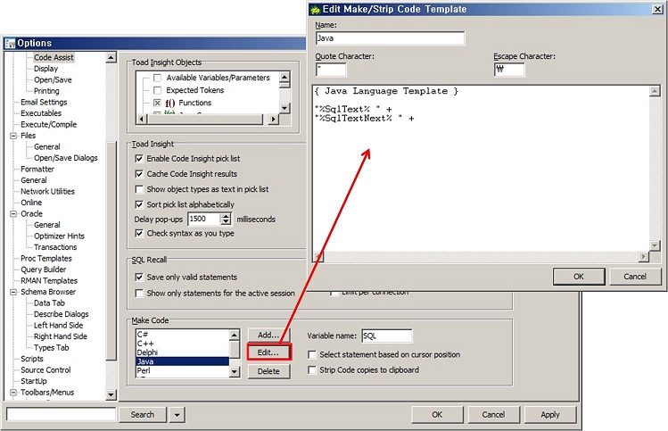Select Query Builder in the options tree
The image size is (668, 431).
(x=43, y=269)
